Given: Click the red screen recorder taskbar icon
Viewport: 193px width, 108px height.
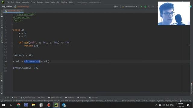Looking at the screenshot, I should coord(49,105).
